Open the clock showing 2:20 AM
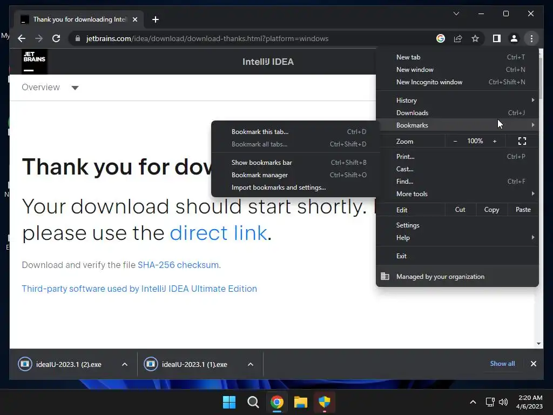 click(529, 402)
